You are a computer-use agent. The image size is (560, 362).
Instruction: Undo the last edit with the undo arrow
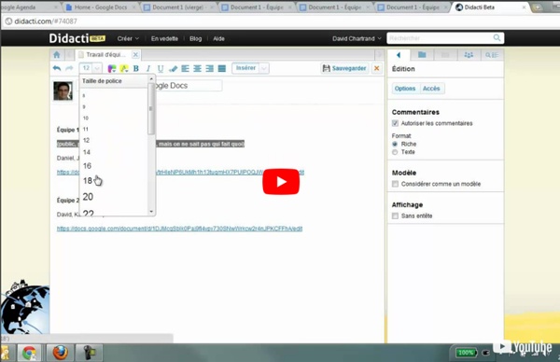click(57, 68)
